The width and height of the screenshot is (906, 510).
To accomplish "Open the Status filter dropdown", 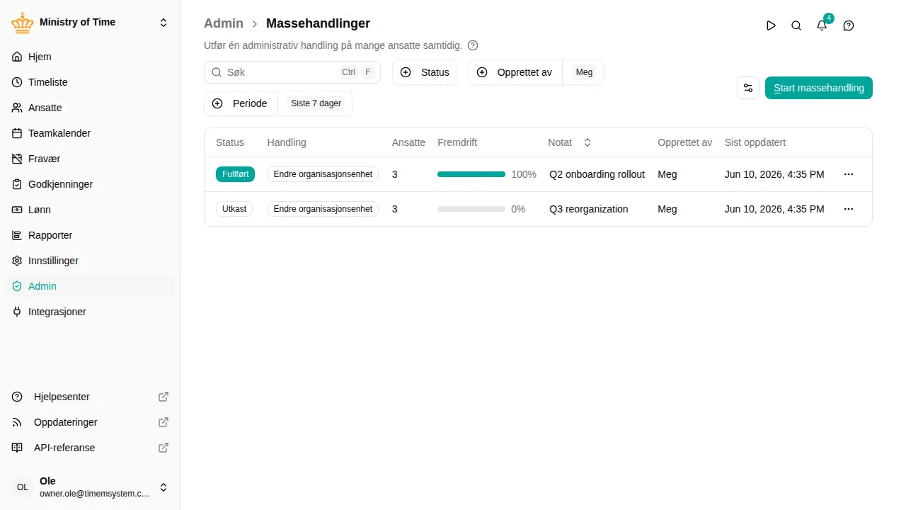I will (x=425, y=72).
